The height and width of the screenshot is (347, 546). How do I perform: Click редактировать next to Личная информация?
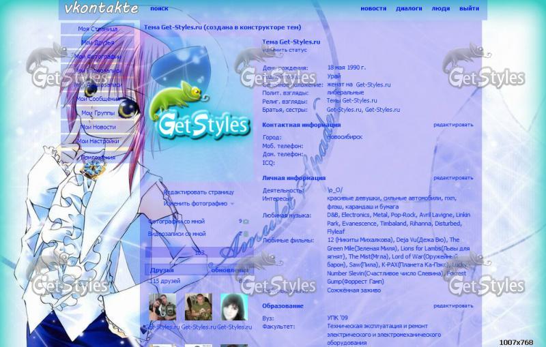click(x=453, y=178)
